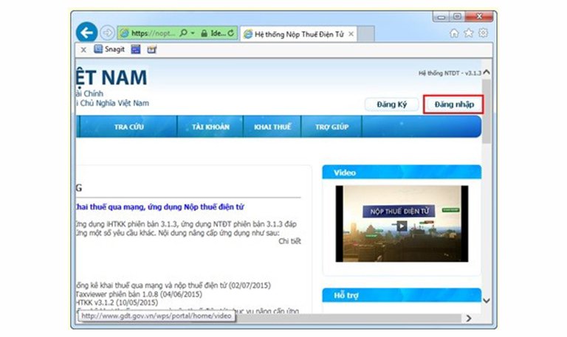The height and width of the screenshot is (337, 567).
Task: Open the 02/07/2015 news item link
Action: (173, 285)
